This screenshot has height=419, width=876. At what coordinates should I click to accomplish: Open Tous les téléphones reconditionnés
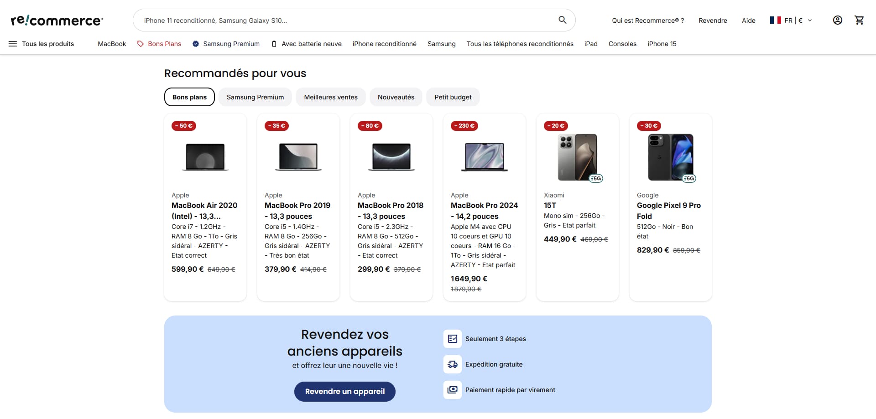coord(520,44)
